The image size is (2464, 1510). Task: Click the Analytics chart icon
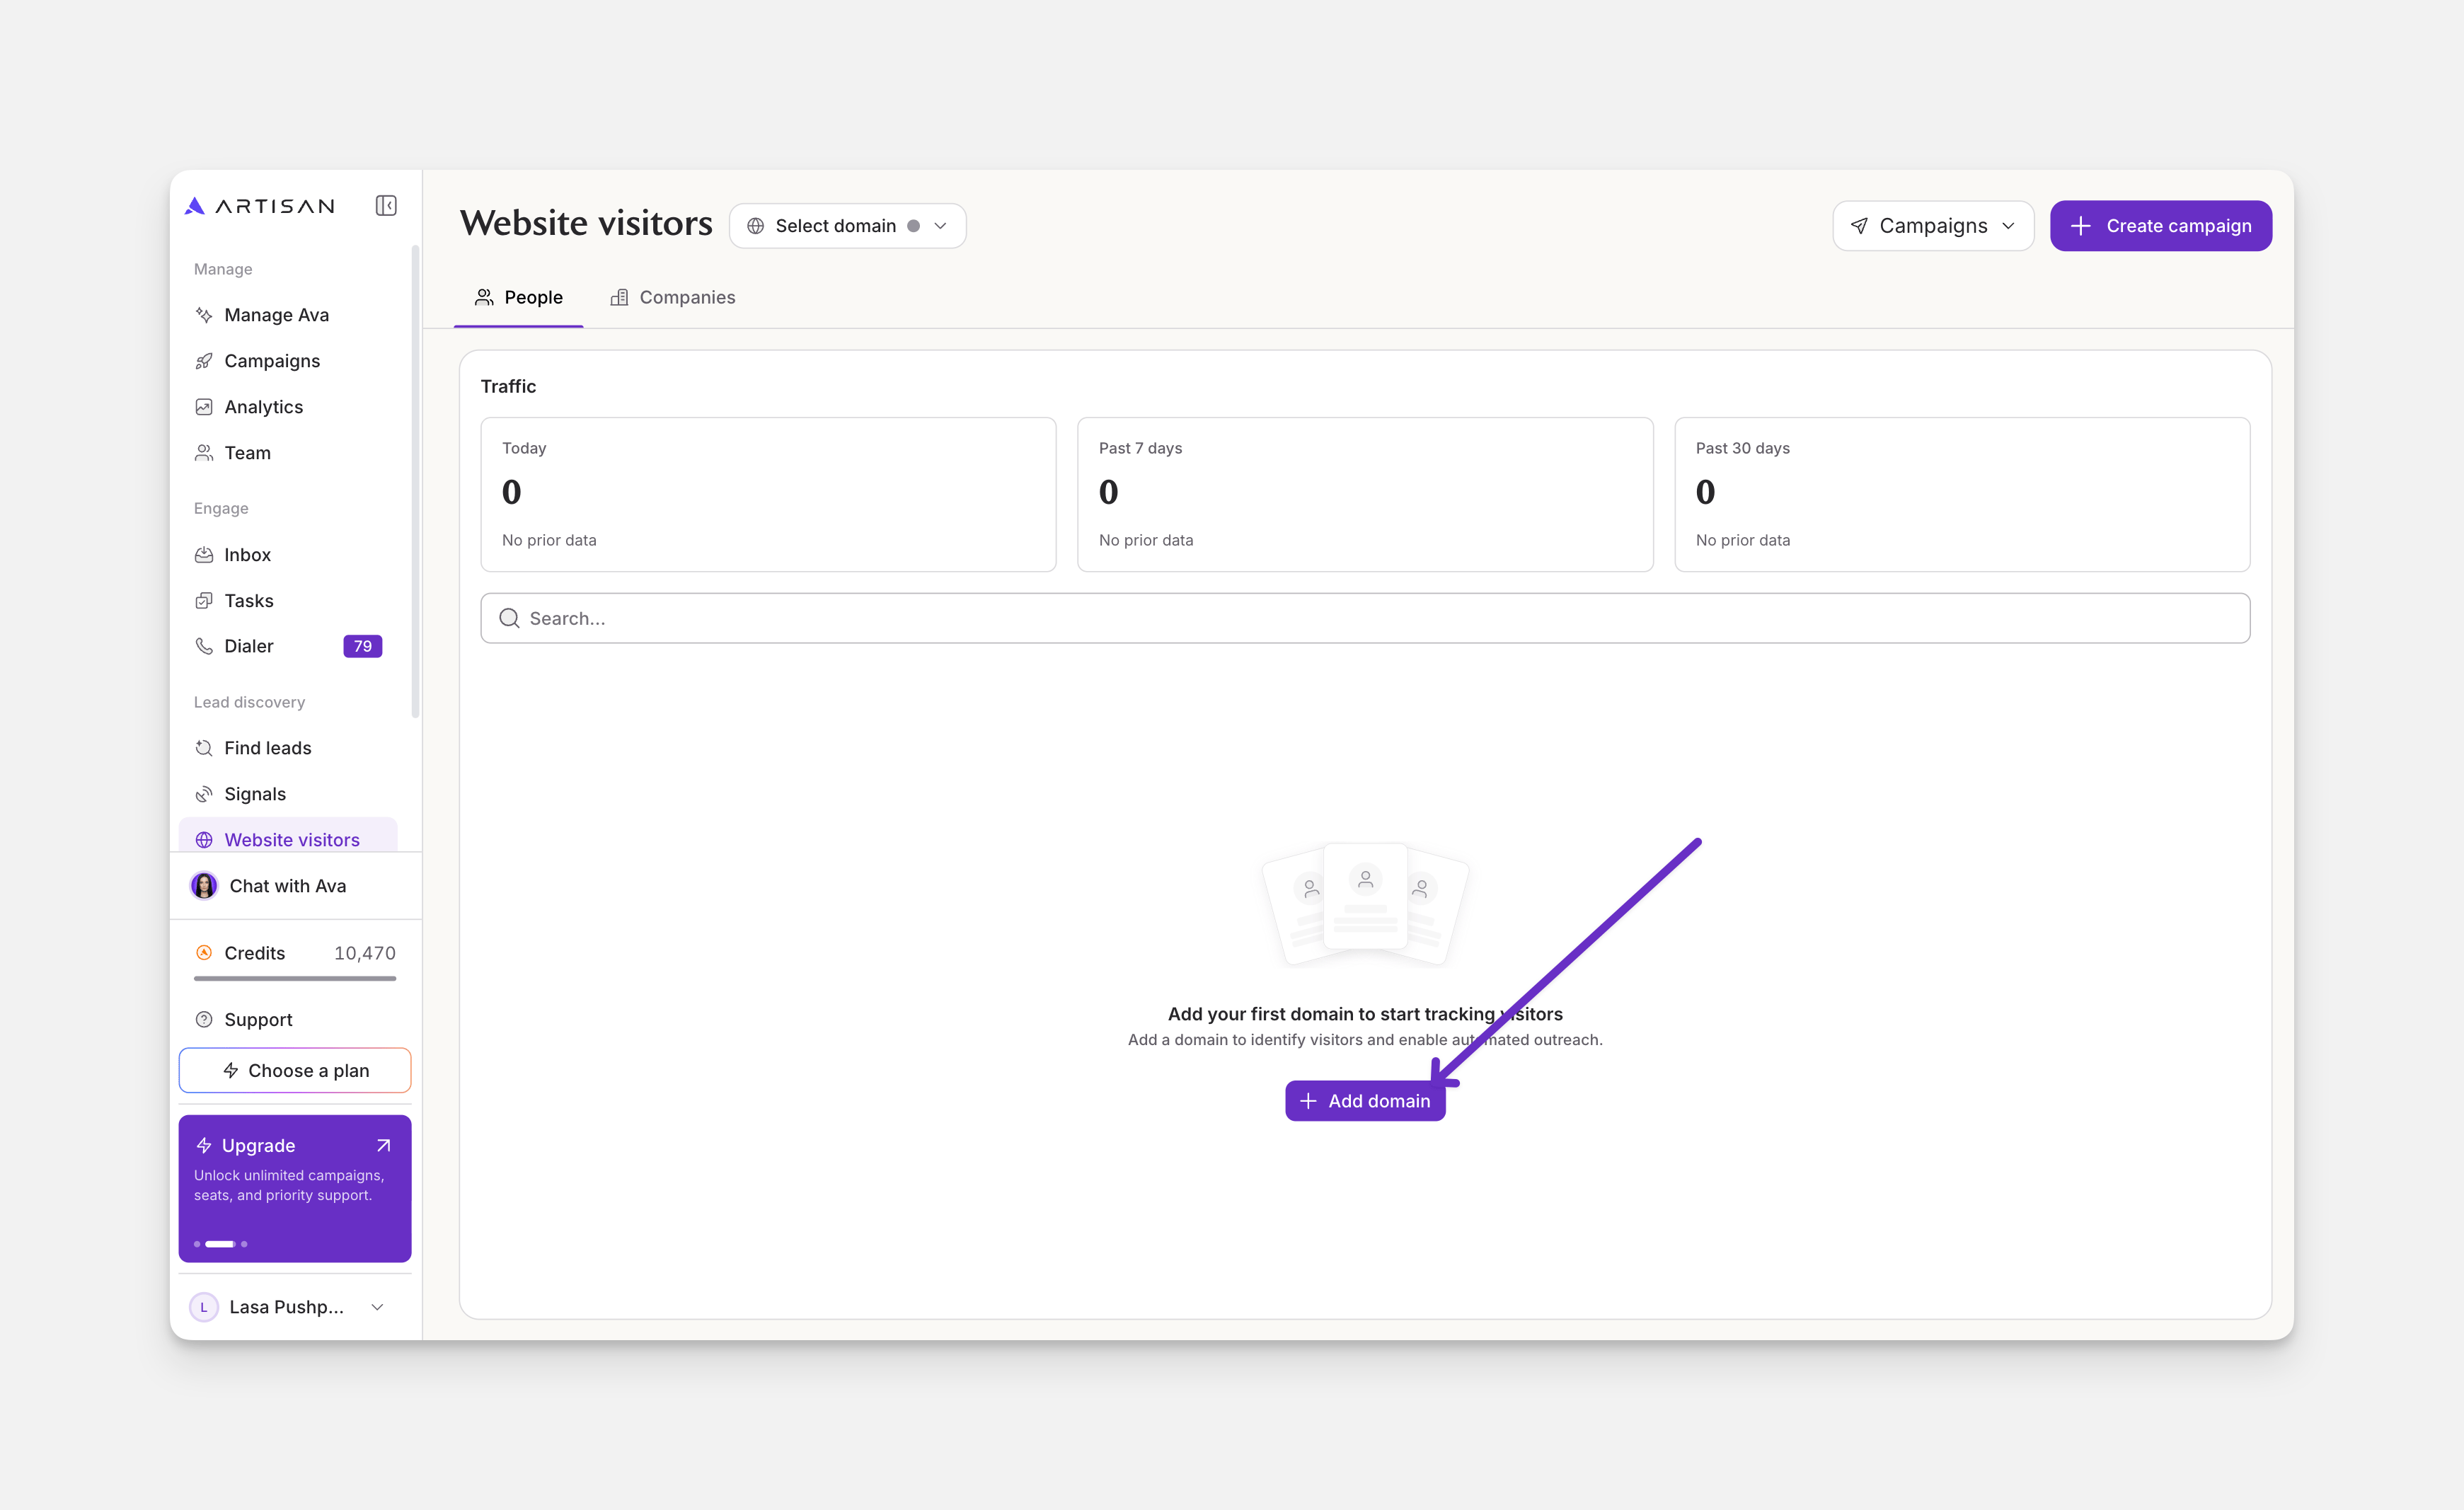[x=204, y=407]
